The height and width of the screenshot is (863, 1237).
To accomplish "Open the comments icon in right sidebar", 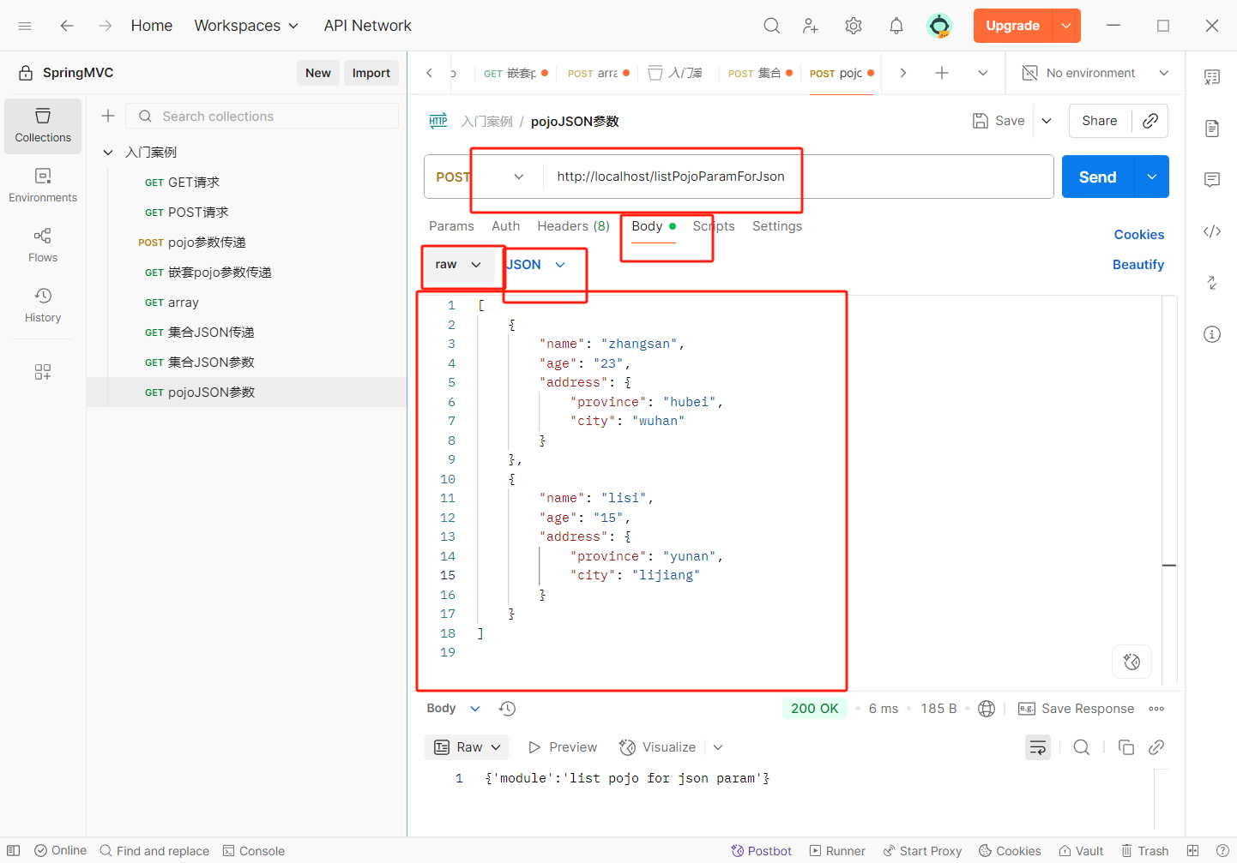I will (x=1212, y=180).
